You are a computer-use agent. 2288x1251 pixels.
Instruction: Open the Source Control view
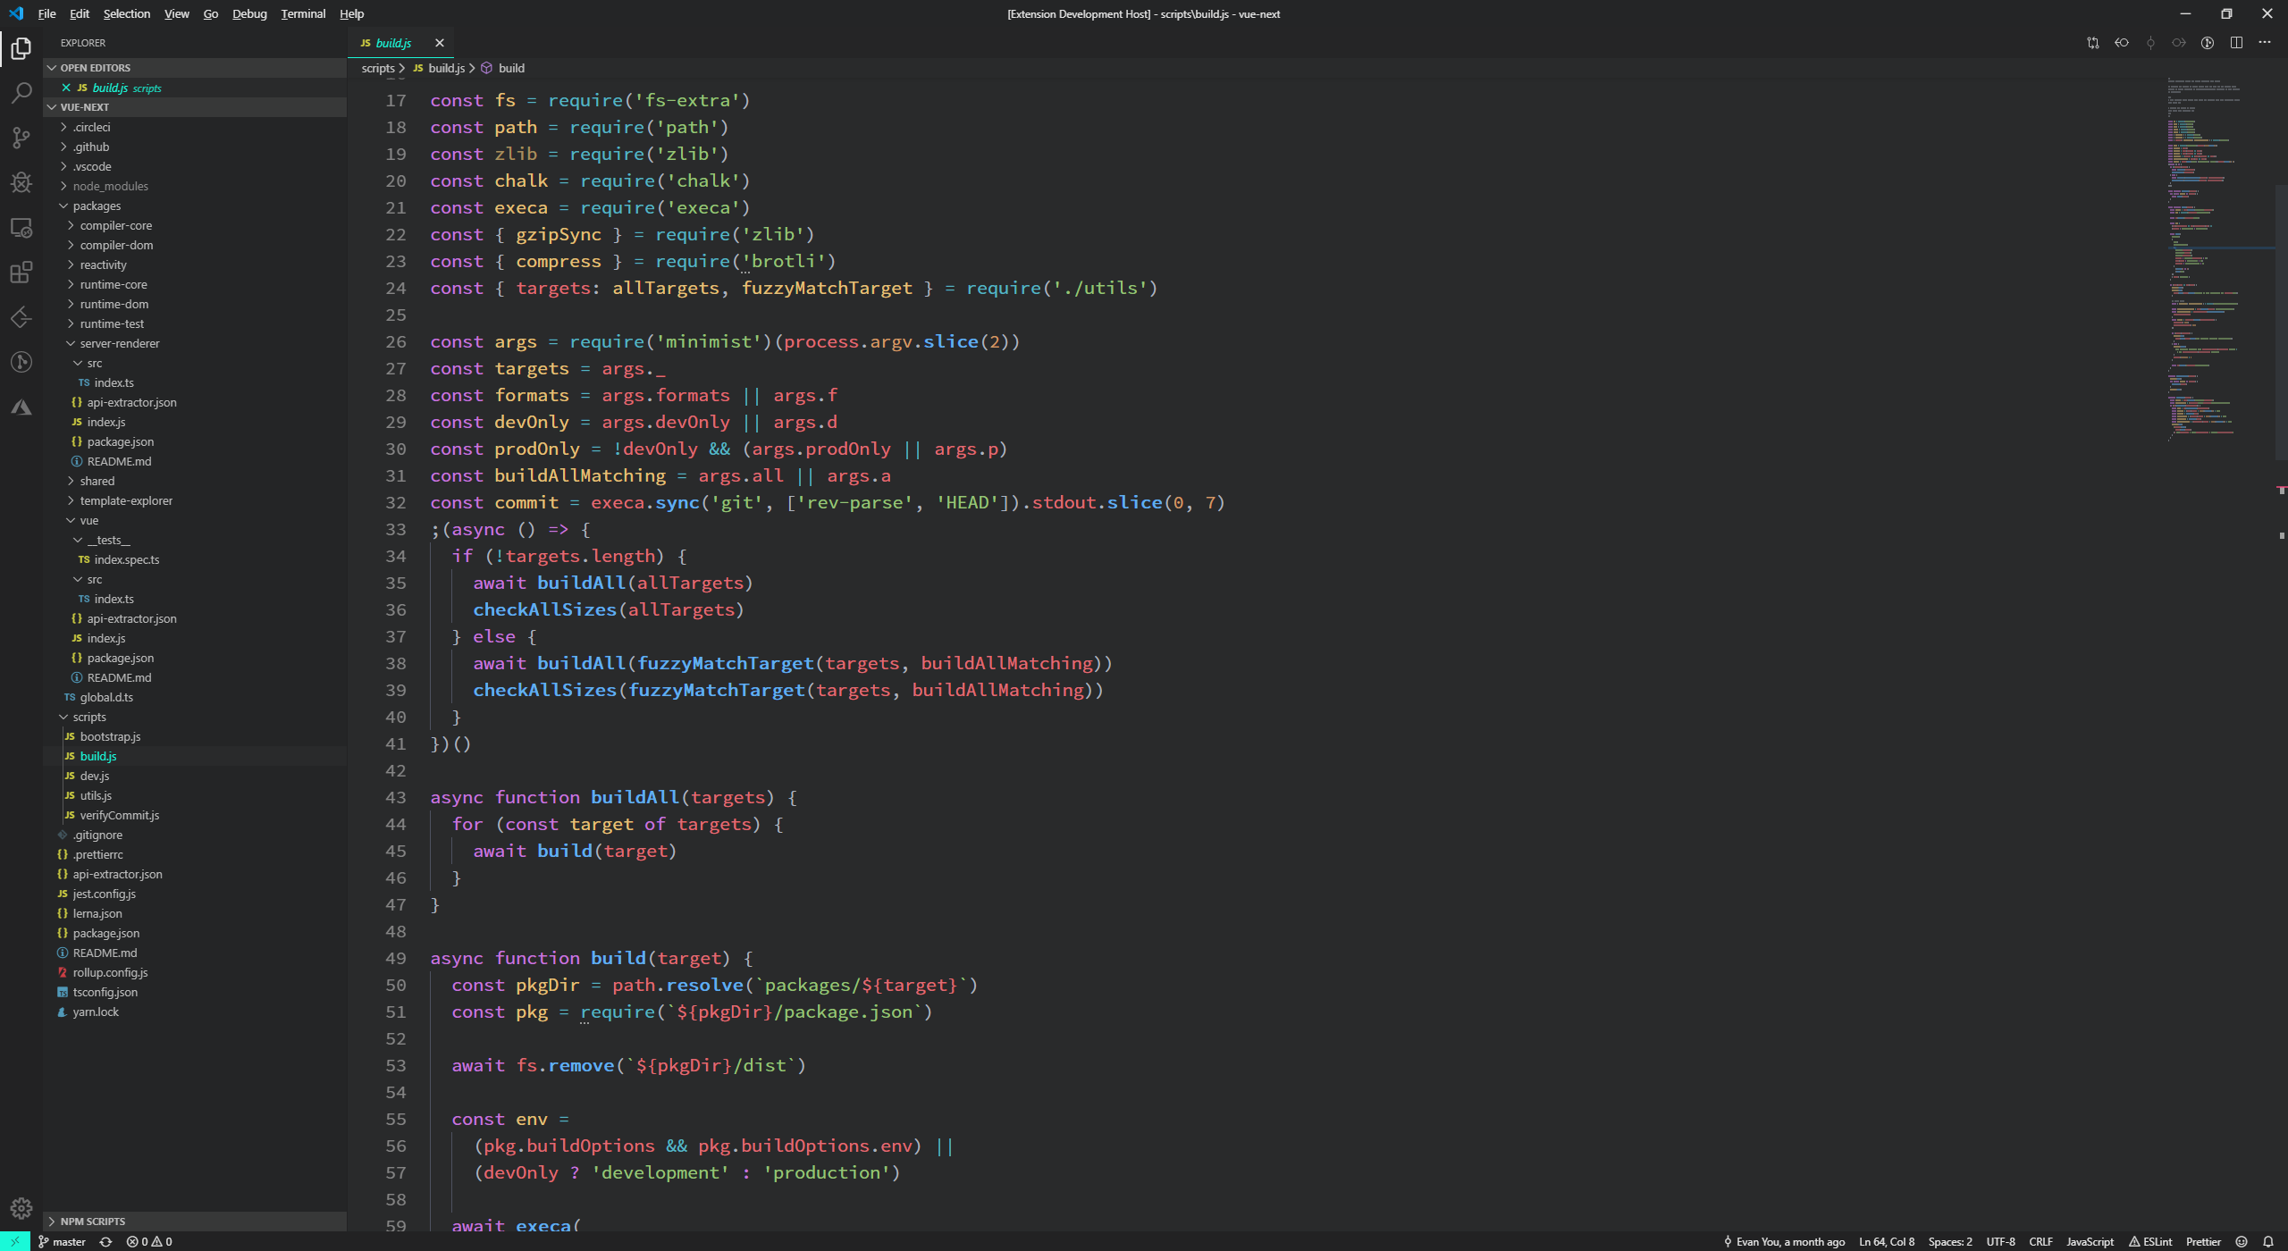click(x=21, y=138)
